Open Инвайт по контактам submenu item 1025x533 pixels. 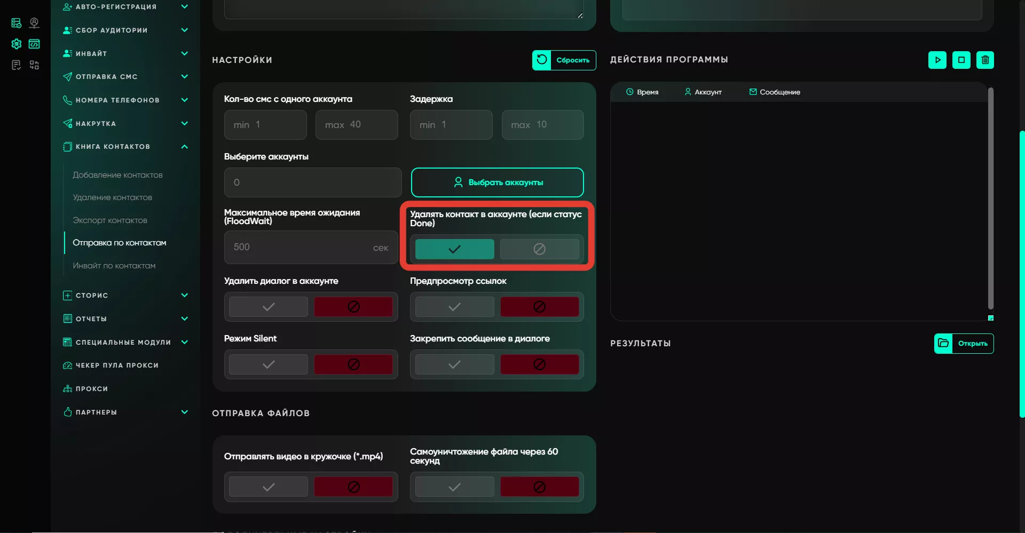[x=114, y=266]
